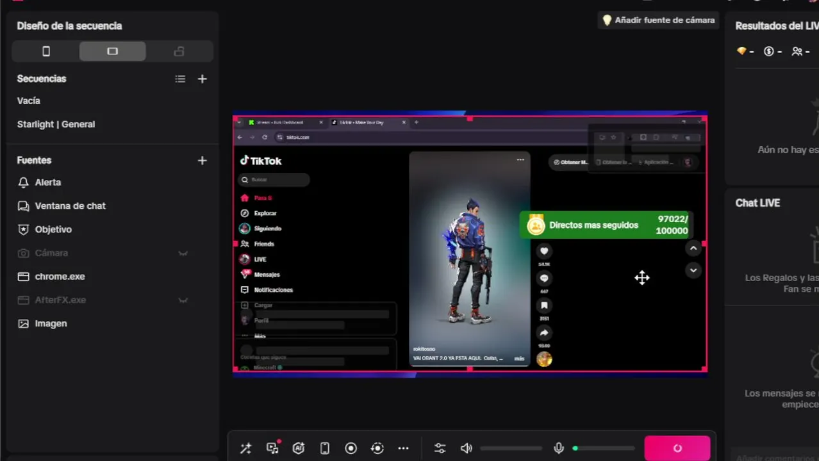Image resolution: width=819 pixels, height=461 pixels.
Task: Select the landscape screen layout button
Action: click(112, 51)
